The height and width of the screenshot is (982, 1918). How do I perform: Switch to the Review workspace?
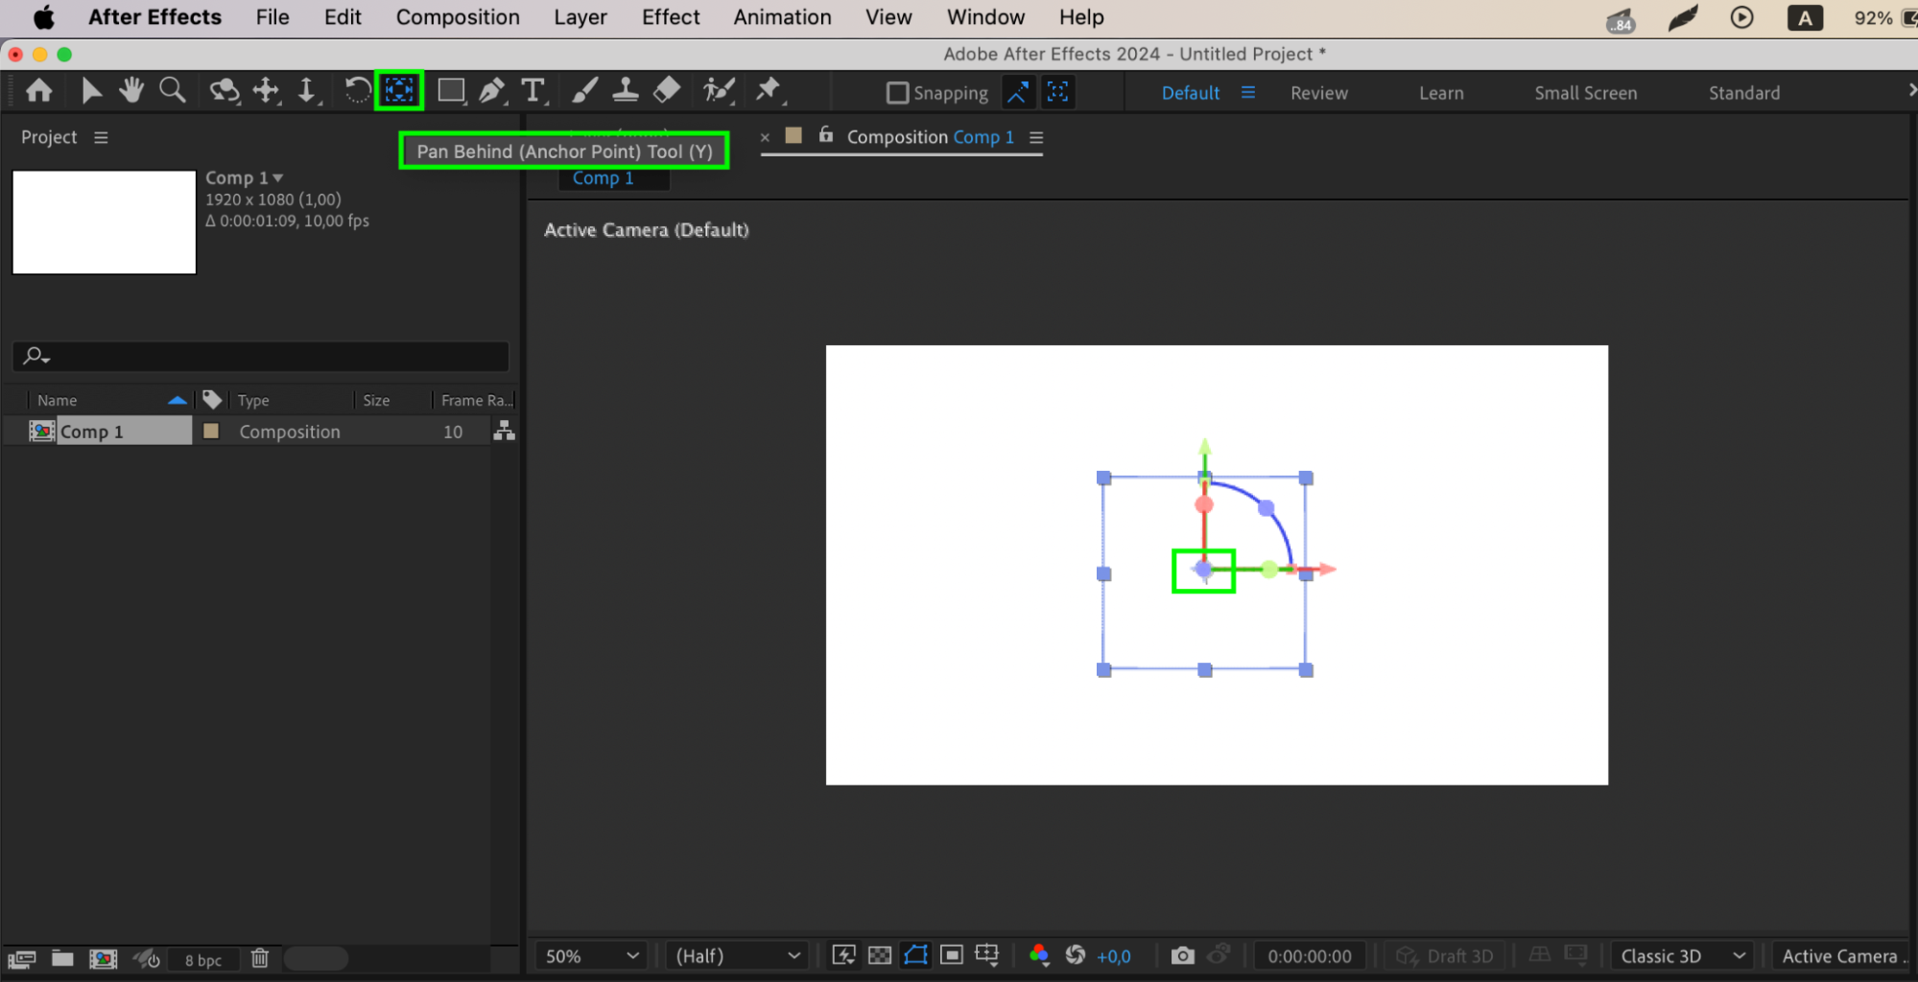click(x=1318, y=93)
